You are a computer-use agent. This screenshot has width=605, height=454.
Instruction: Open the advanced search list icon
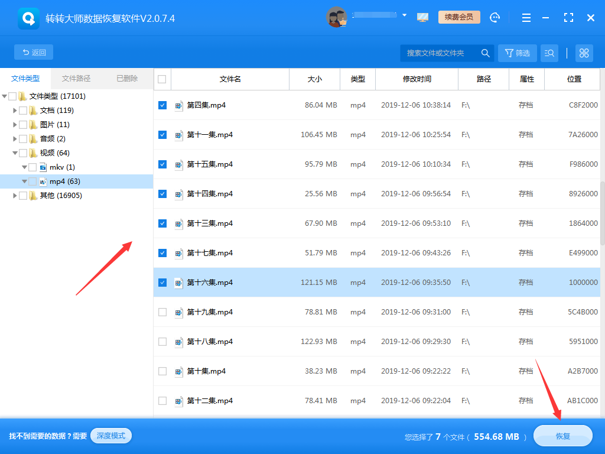point(549,53)
